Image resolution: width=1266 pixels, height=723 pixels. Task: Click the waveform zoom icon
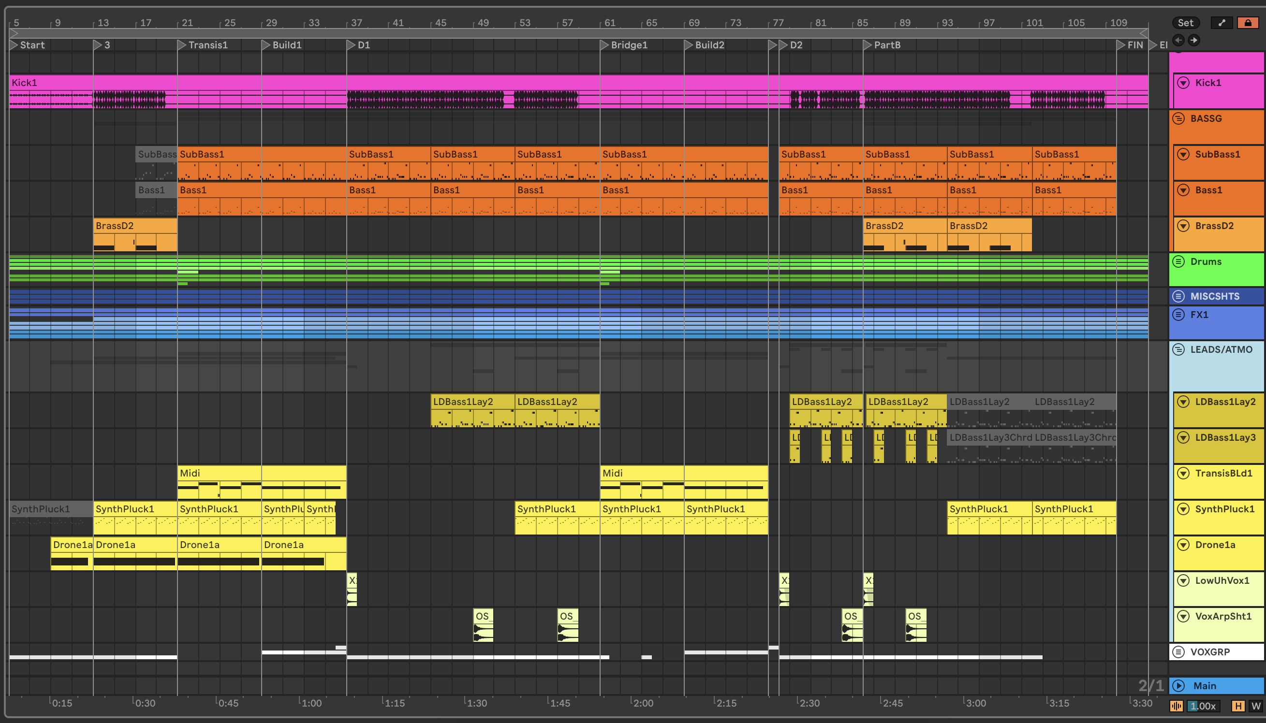(1176, 706)
